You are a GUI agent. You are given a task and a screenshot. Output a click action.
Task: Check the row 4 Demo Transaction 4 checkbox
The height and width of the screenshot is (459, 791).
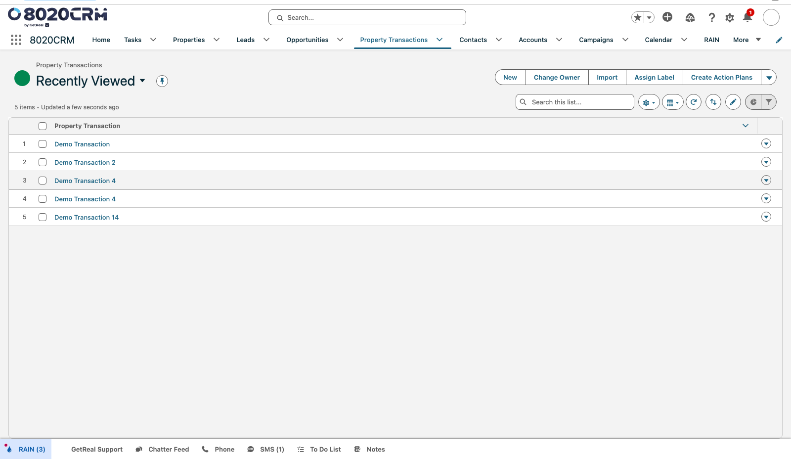(43, 199)
